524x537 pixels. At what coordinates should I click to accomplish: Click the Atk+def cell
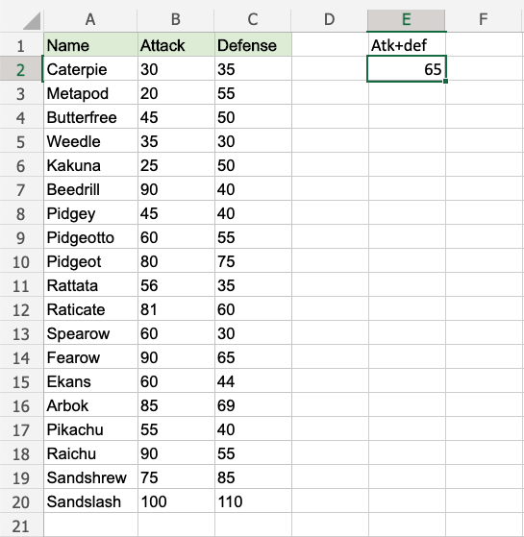407,45
